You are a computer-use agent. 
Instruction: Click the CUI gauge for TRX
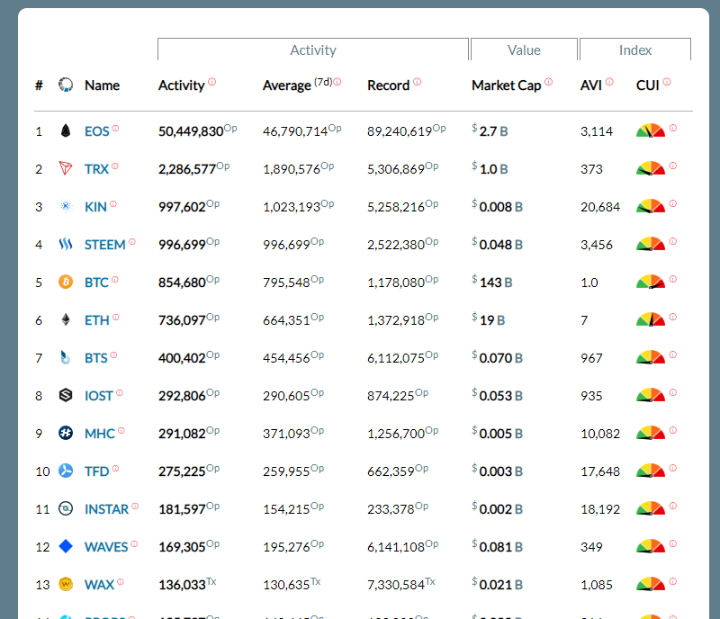pos(651,168)
